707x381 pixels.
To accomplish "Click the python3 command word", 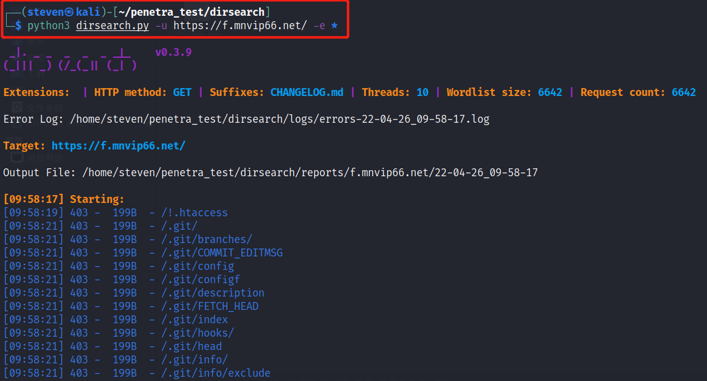I will coord(49,26).
